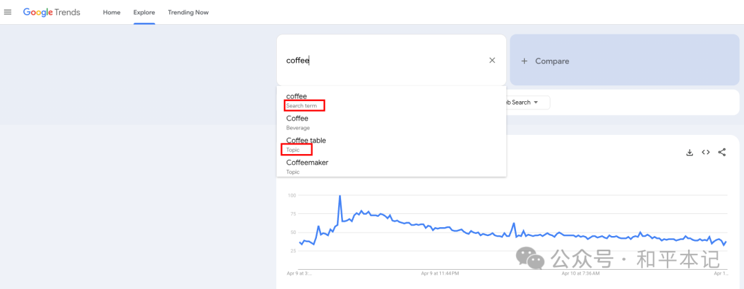Click the plus icon beside Compare

click(x=524, y=61)
